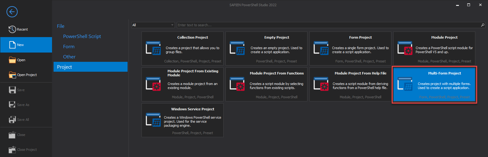Maximize the PowerShell Studio window

coord(468,5)
